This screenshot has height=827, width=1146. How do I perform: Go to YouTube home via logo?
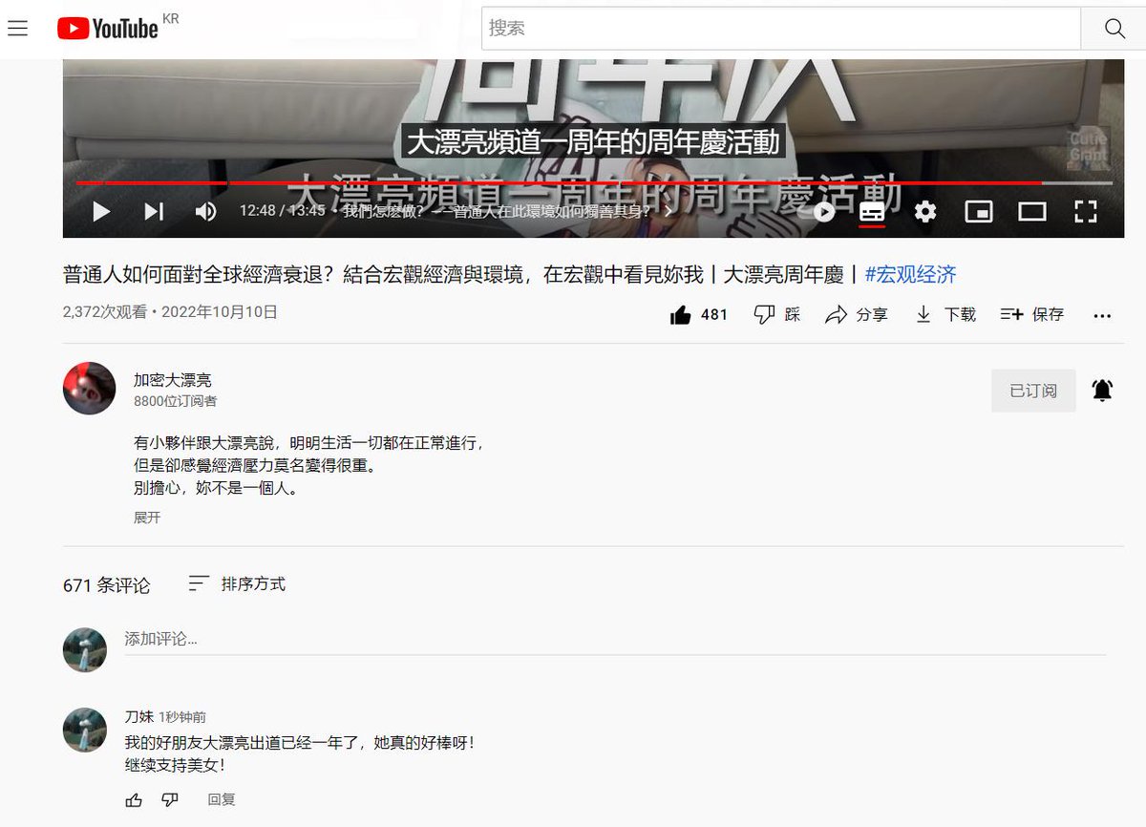[x=107, y=29]
